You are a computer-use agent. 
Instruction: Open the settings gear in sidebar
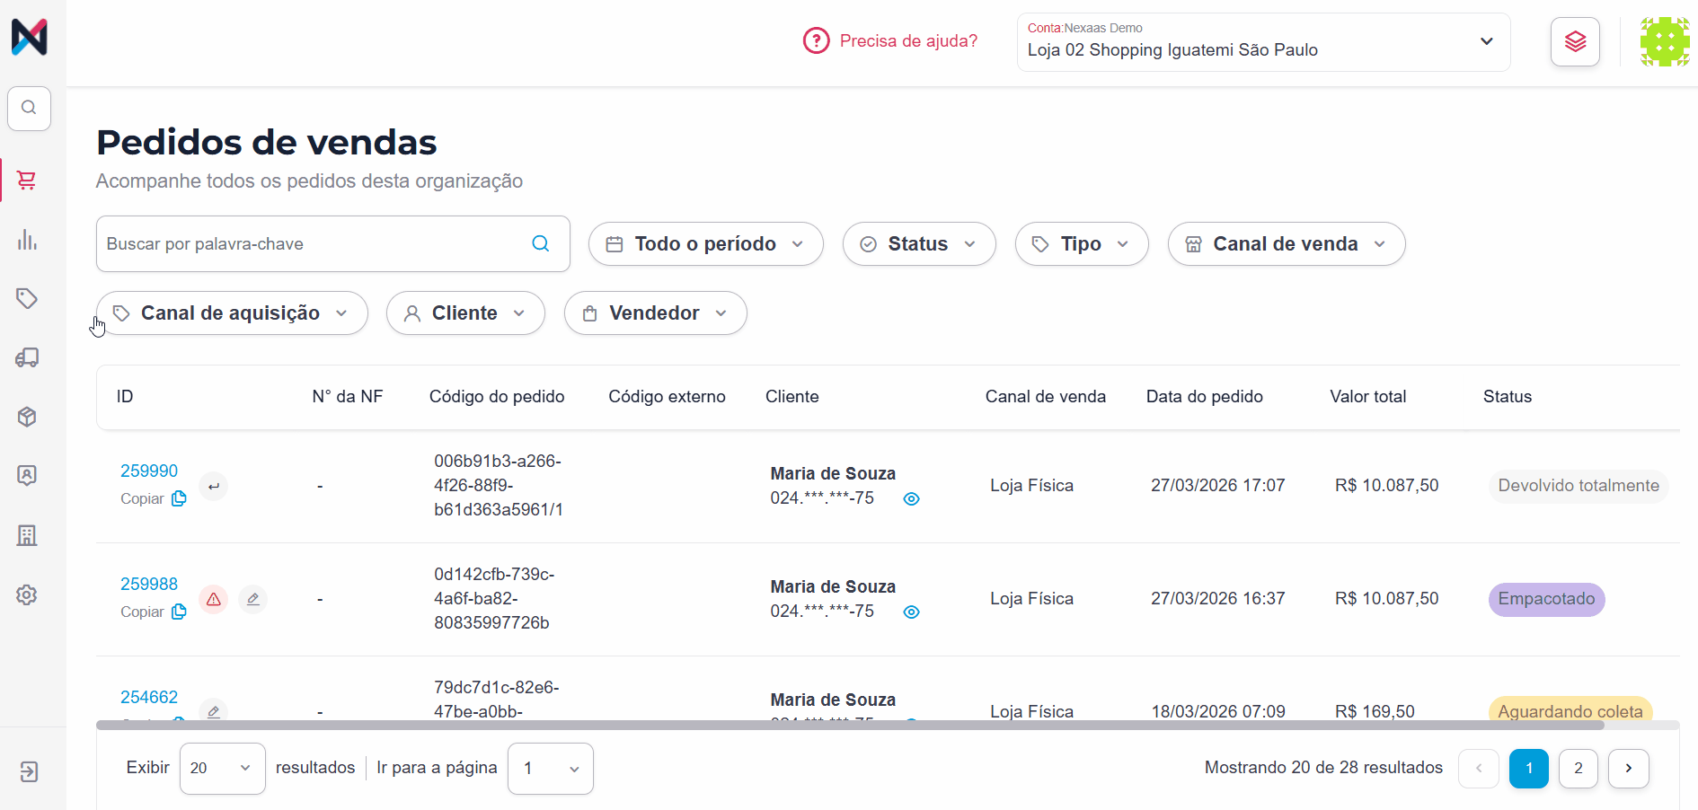[x=27, y=594]
